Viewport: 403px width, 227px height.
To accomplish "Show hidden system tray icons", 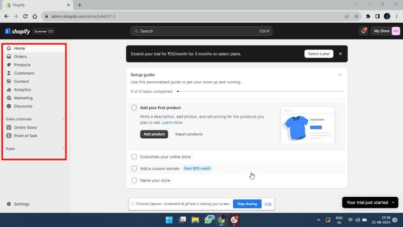I will (318, 220).
